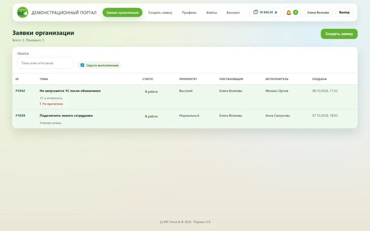Click the ПРИОРИТЕТ column header
This screenshot has height=231, width=370.
pos(188,79)
